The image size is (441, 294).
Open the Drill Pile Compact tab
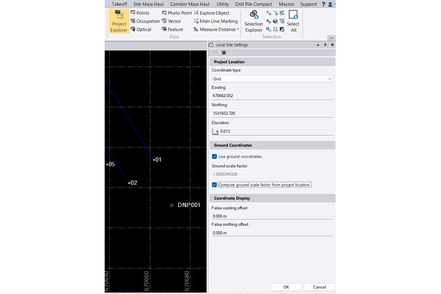pyautogui.click(x=252, y=4)
